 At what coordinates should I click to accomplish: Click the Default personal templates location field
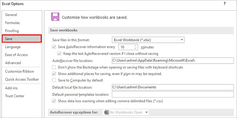pyautogui.click(x=173, y=94)
